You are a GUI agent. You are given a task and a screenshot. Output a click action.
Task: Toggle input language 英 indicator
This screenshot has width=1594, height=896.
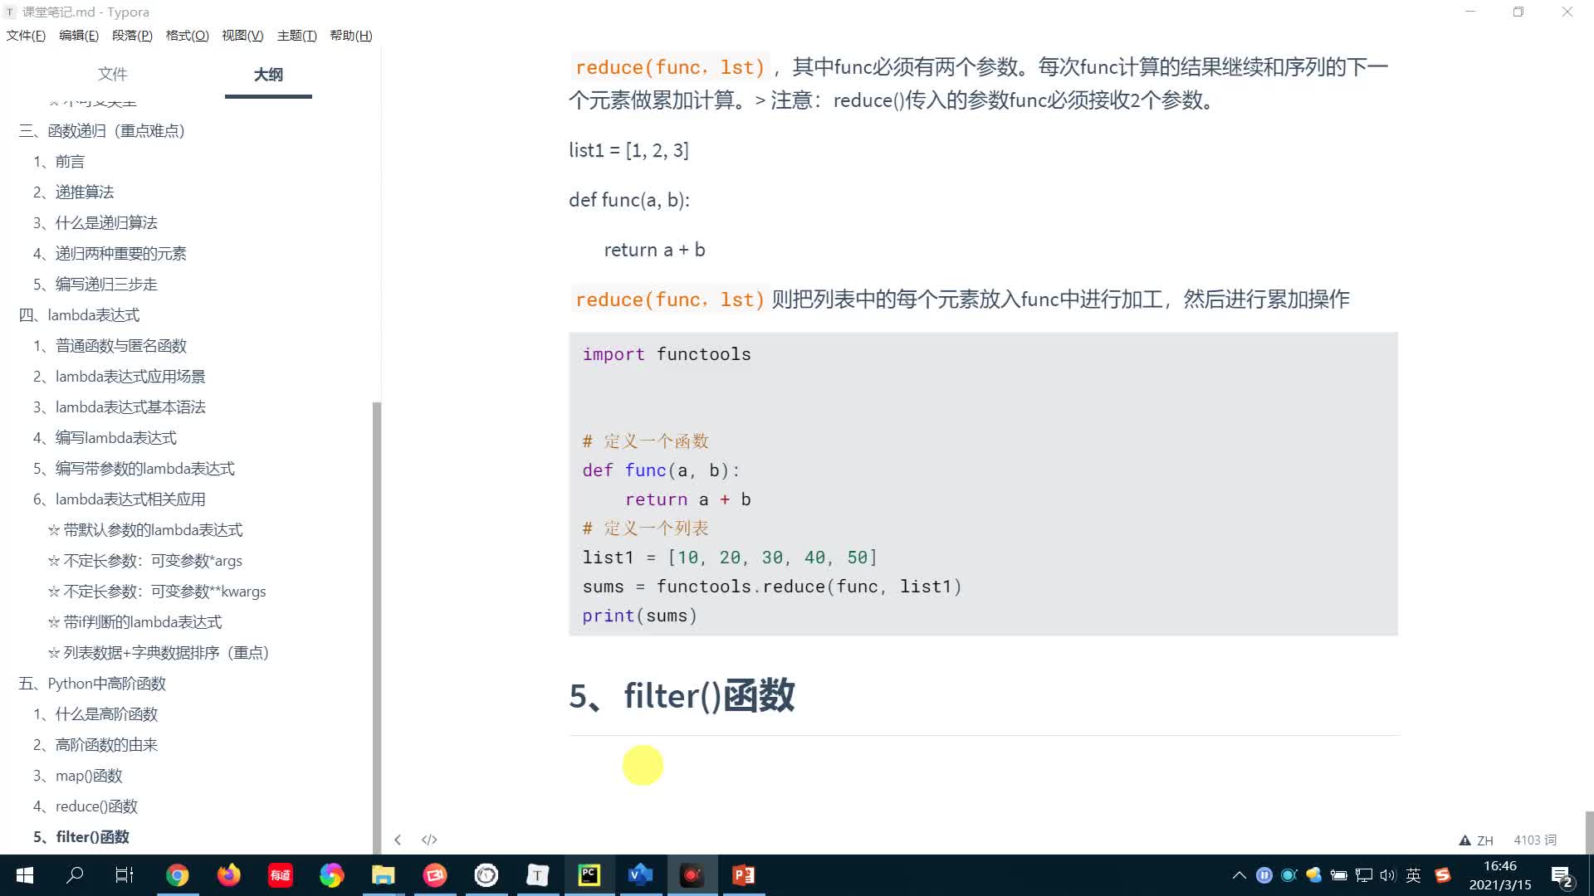point(1414,875)
